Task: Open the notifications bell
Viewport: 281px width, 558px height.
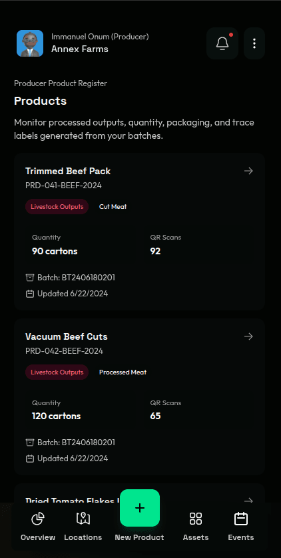Action: coord(222,43)
